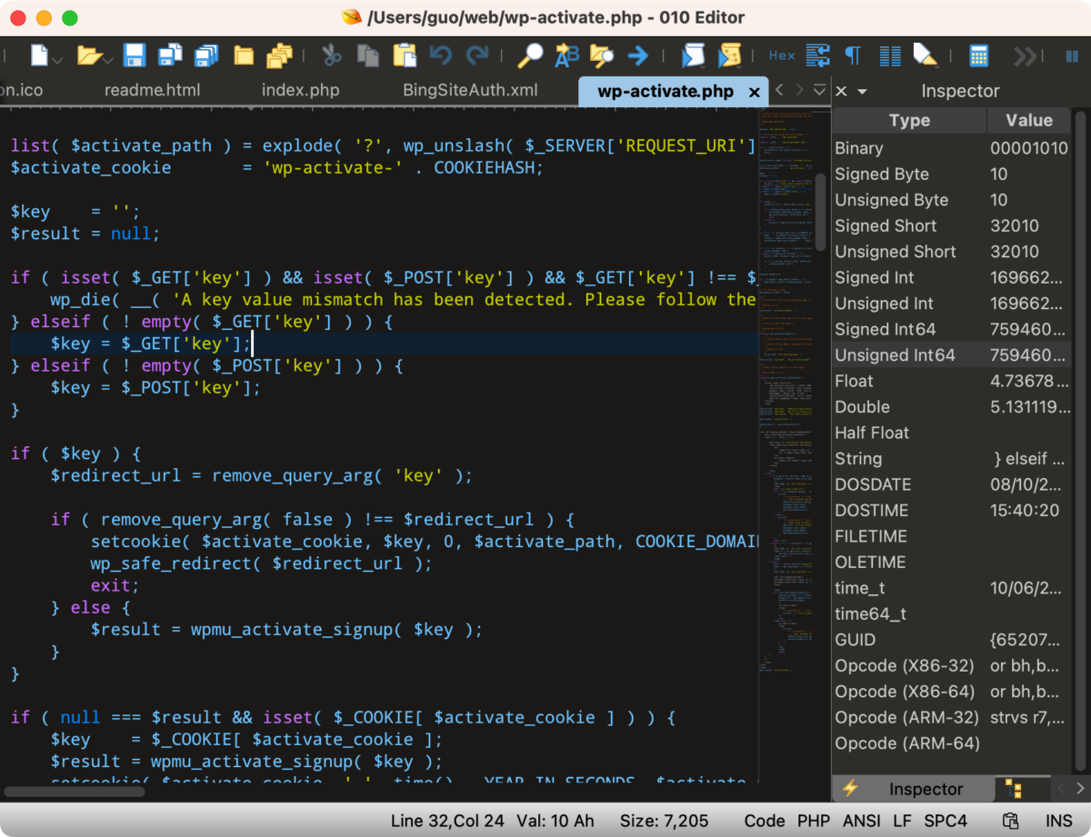This screenshot has height=837, width=1091.
Task: Click the PHP syntax label in status bar
Action: (814, 821)
